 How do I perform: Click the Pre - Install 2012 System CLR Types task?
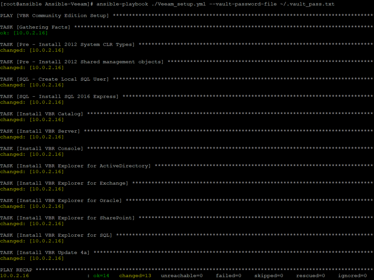[68, 44]
